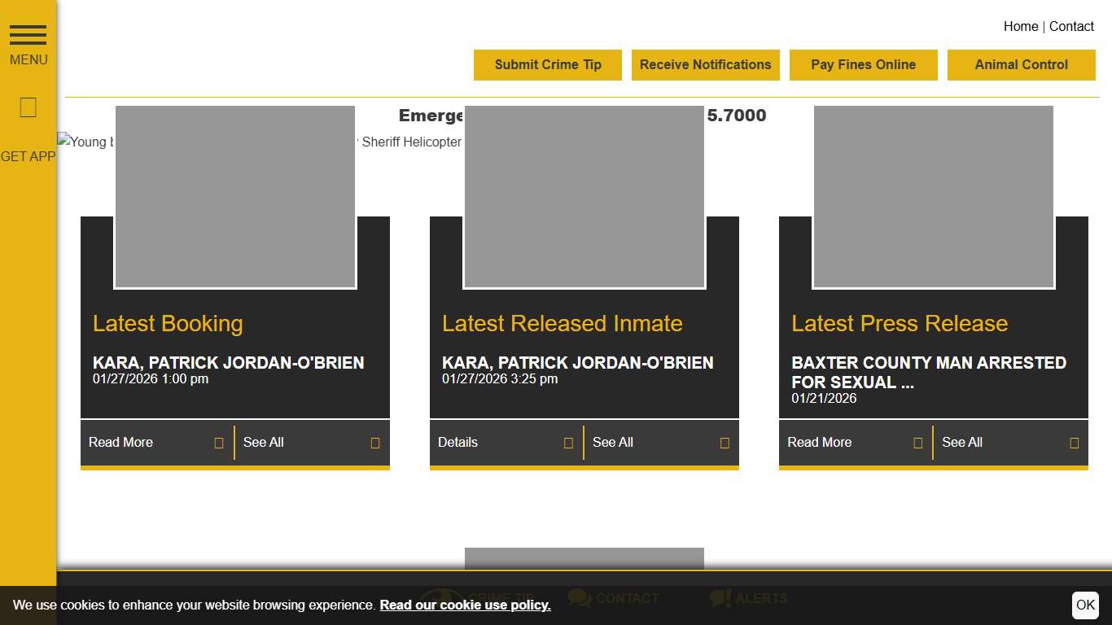Image resolution: width=1112 pixels, height=625 pixels.
Task: Click the Latest Press Release image placeholder
Action: click(x=933, y=197)
